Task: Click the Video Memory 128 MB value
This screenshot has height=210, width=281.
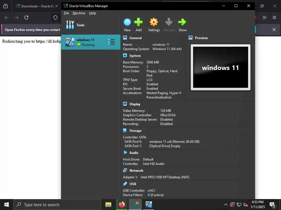Action: [165, 111]
